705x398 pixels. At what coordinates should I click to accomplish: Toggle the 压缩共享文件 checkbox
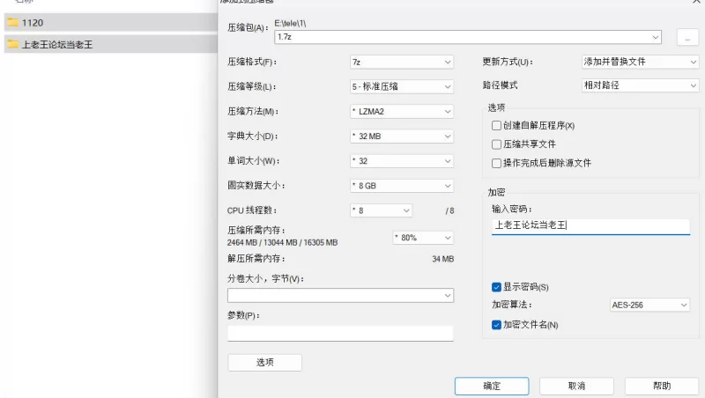point(497,144)
